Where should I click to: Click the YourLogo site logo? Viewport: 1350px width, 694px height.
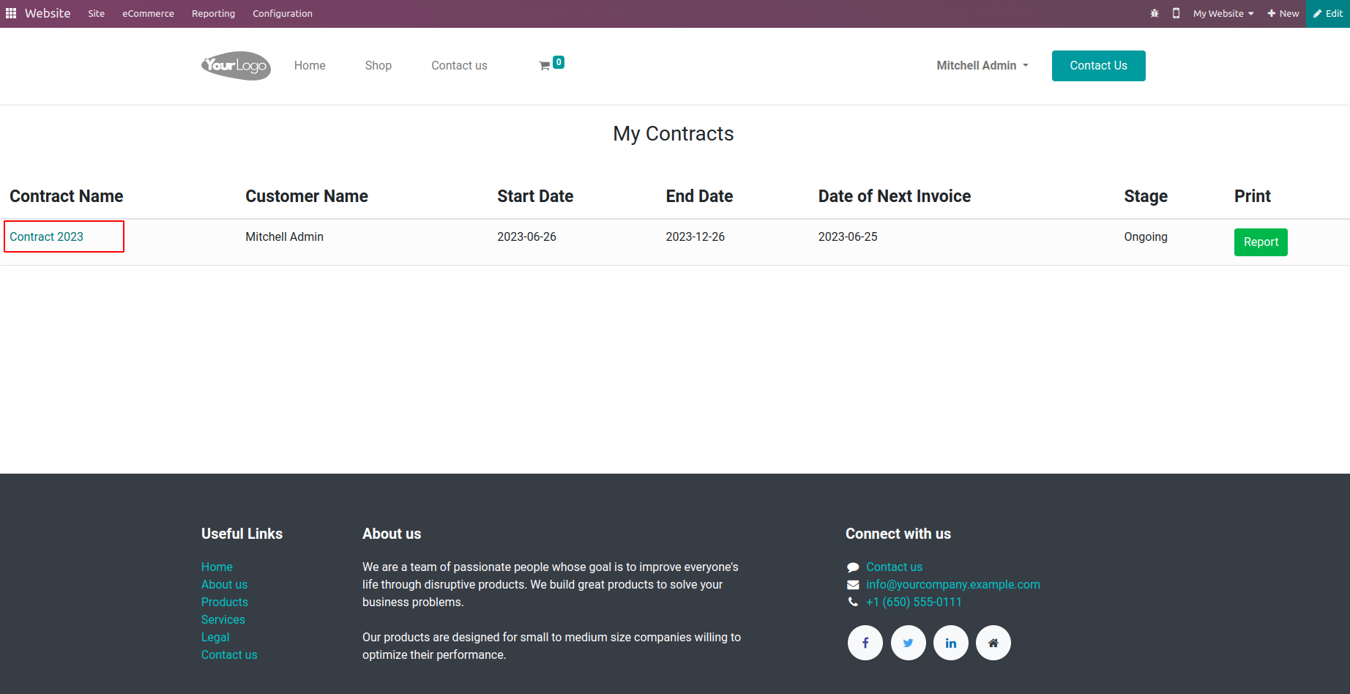click(236, 66)
